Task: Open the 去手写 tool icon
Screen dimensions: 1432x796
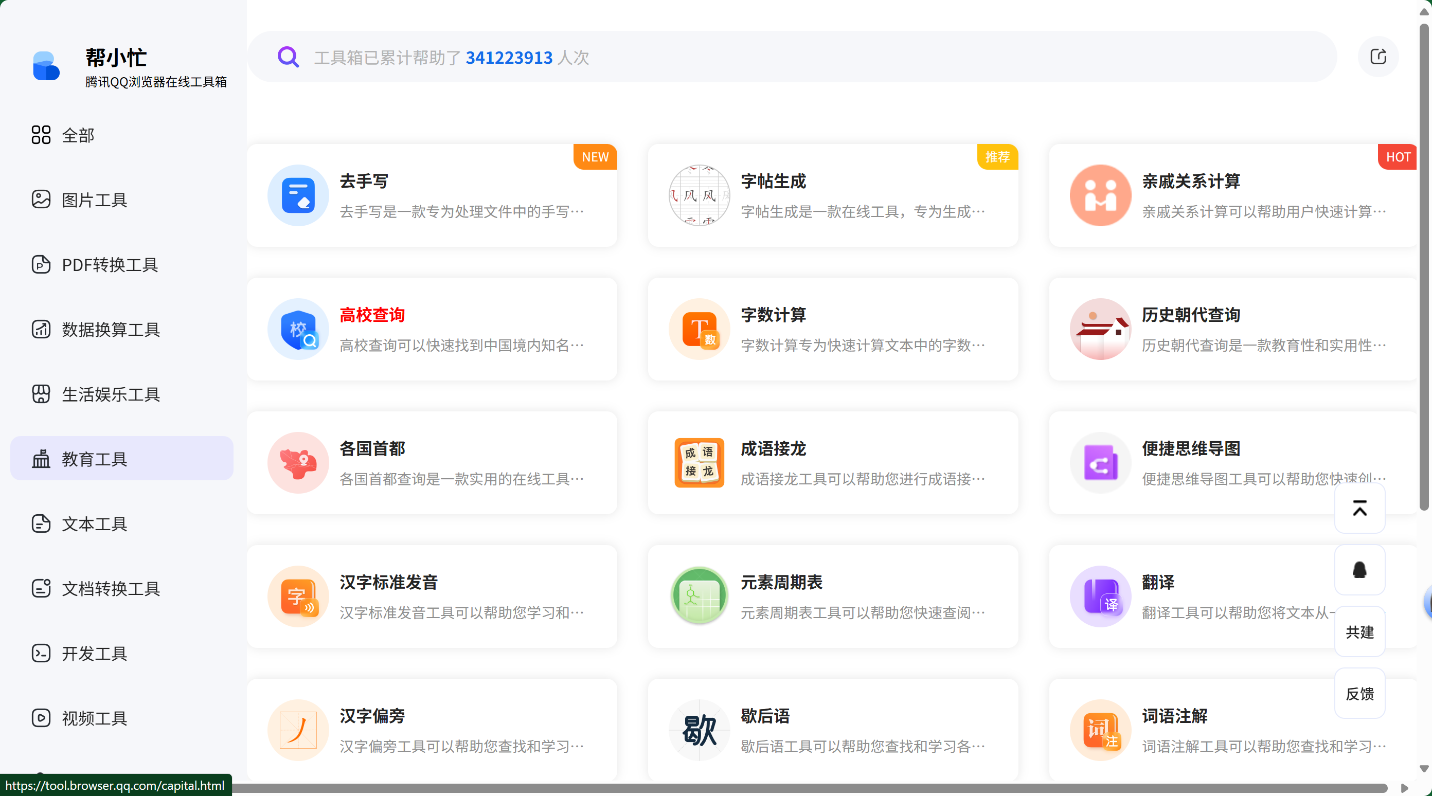Action: click(298, 195)
